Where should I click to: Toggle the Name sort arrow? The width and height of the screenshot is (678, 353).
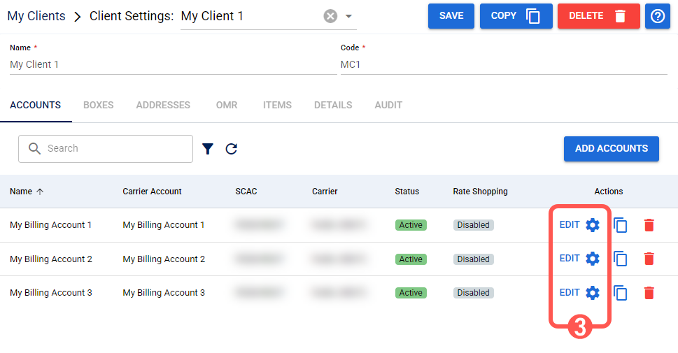coord(40,192)
